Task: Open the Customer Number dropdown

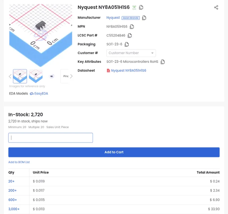Action: [x=131, y=53]
